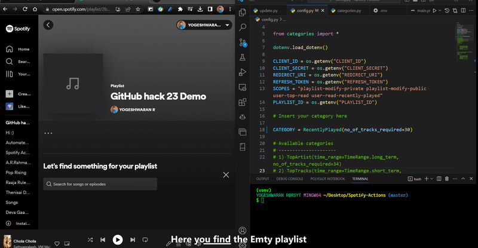Skip to previous track in Spotify
Image resolution: width=478 pixels, height=248 pixels.
[x=103, y=240]
